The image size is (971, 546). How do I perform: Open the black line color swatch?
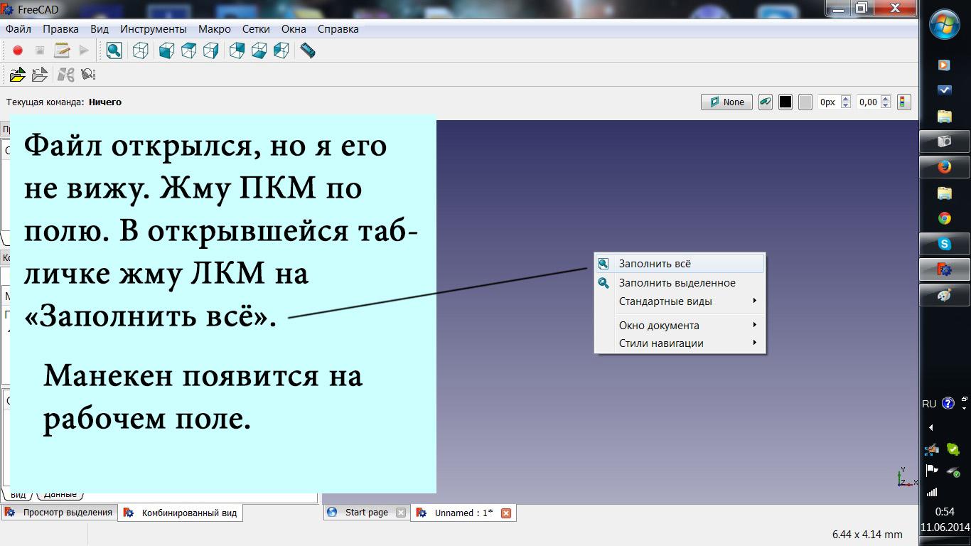[x=785, y=102]
